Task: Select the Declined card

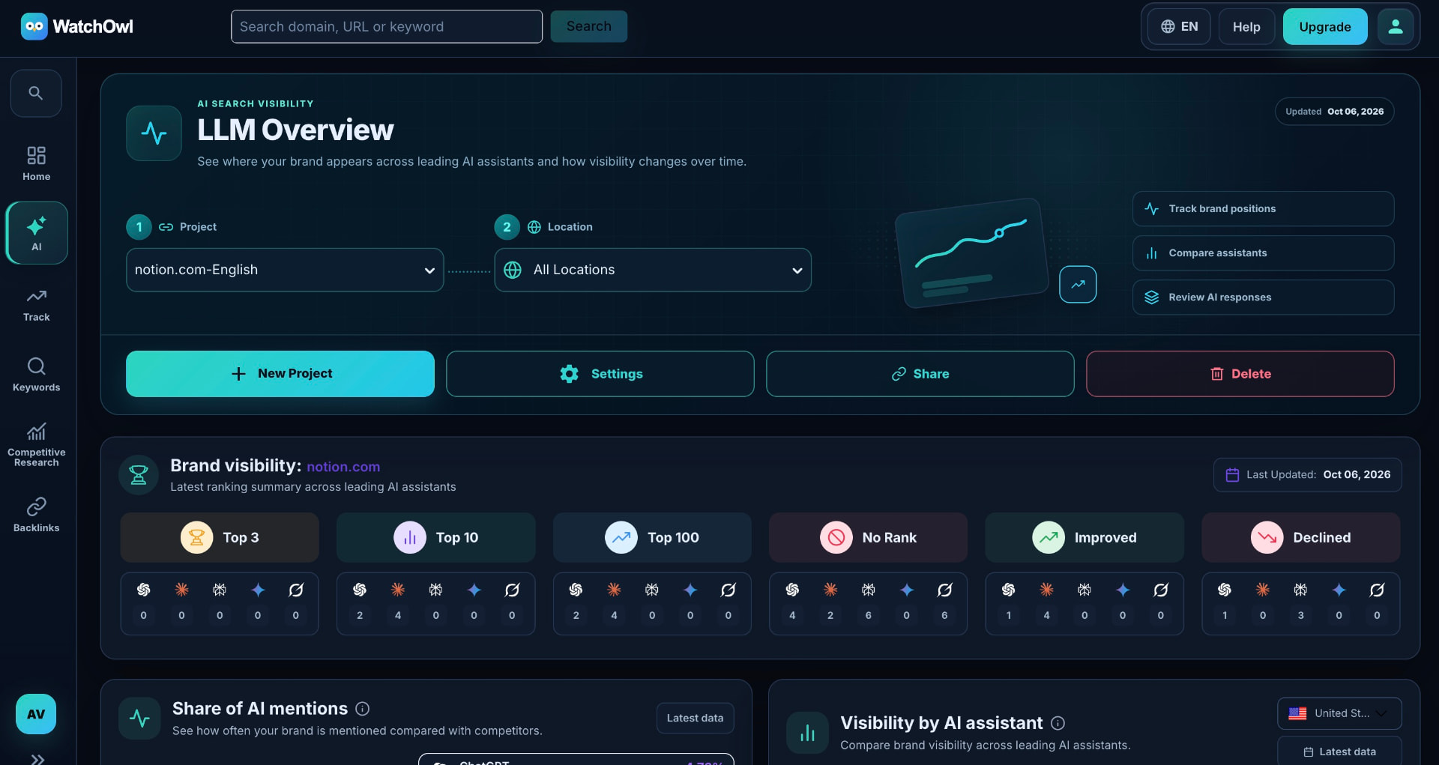Action: pos(1301,537)
